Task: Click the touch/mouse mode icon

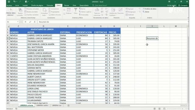Action: coord(26,2)
